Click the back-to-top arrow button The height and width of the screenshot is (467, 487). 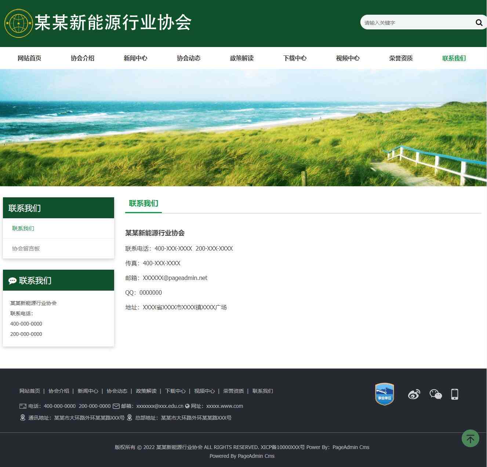pos(470,438)
